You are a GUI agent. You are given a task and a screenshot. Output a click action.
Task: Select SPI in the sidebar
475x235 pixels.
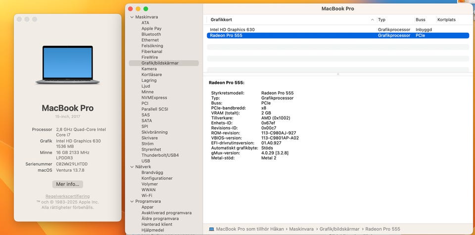point(144,126)
